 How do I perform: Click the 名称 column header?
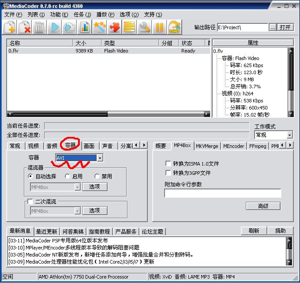(x=40, y=43)
